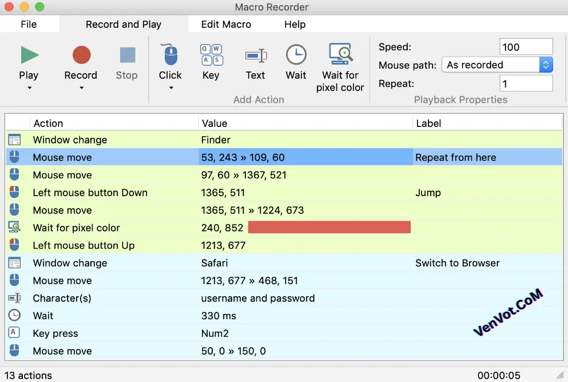Select the 'username and password' value
This screenshot has width=568, height=382.
tap(258, 298)
